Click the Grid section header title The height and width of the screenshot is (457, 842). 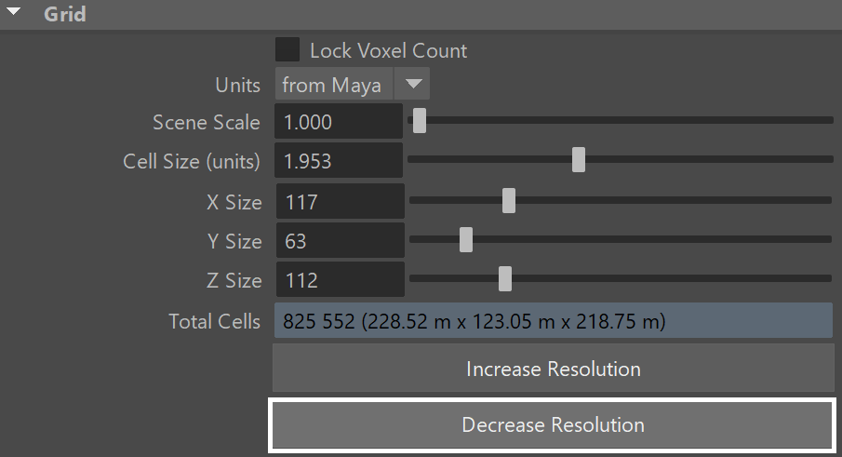tap(64, 14)
